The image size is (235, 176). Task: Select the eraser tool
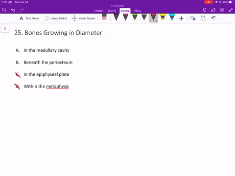tap(104, 17)
